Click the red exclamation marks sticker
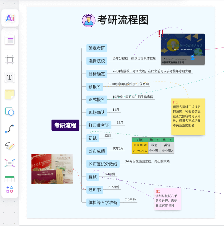The height and width of the screenshot is (226, 224). (x=161, y=34)
